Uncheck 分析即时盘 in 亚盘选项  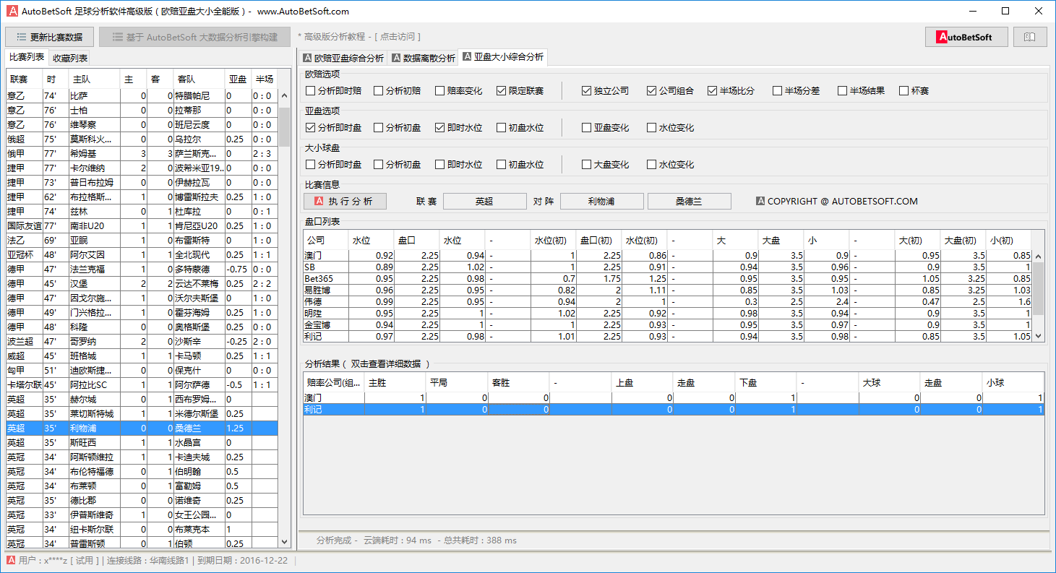(334, 128)
